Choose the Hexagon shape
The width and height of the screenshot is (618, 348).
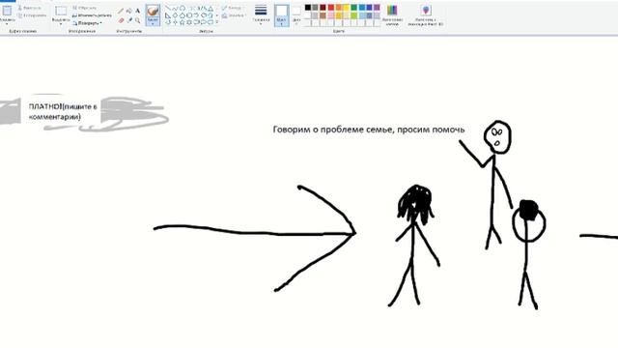pyautogui.click(x=189, y=15)
